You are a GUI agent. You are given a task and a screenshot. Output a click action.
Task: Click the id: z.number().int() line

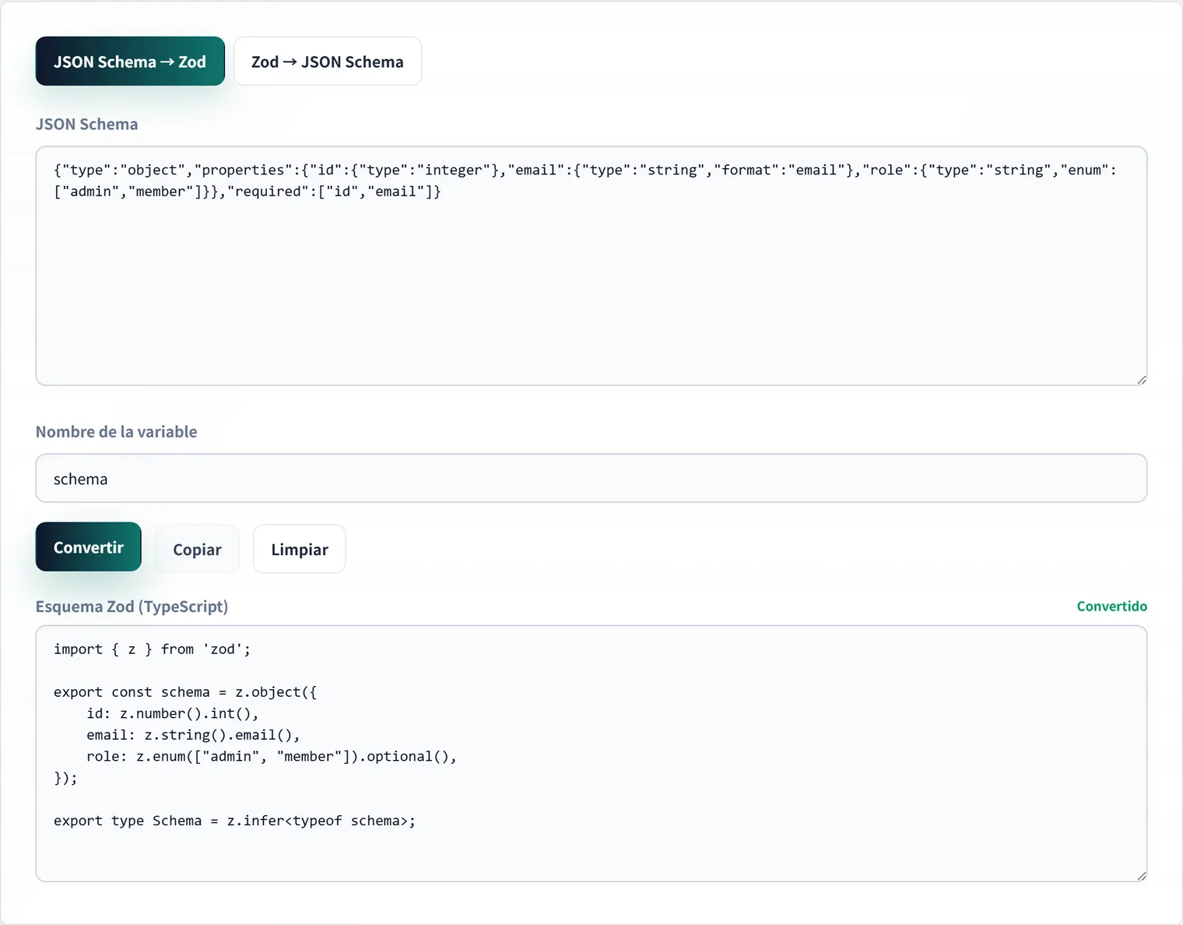click(x=173, y=713)
